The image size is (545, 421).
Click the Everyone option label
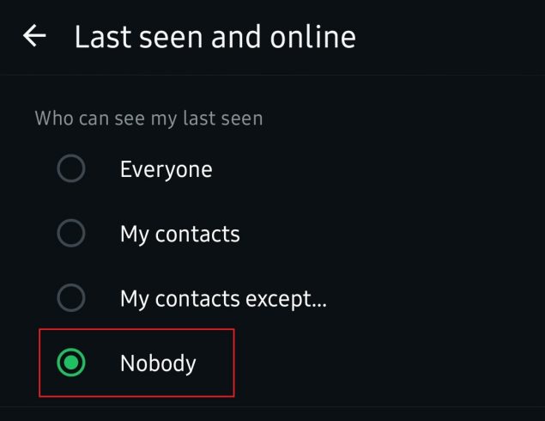pyautogui.click(x=167, y=170)
